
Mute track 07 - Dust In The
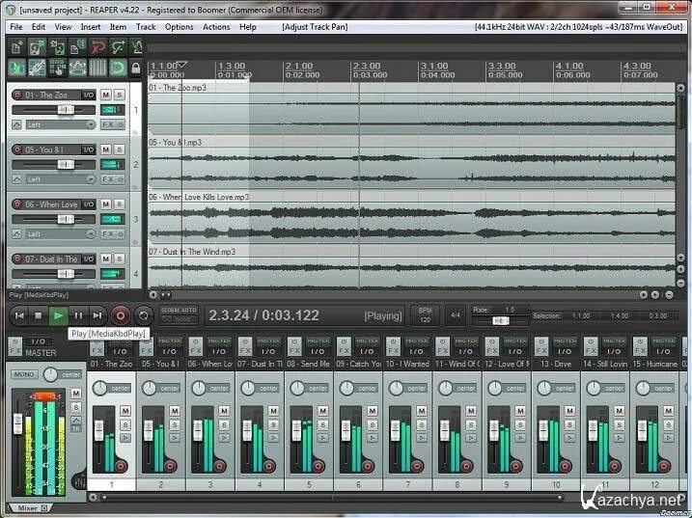106,259
